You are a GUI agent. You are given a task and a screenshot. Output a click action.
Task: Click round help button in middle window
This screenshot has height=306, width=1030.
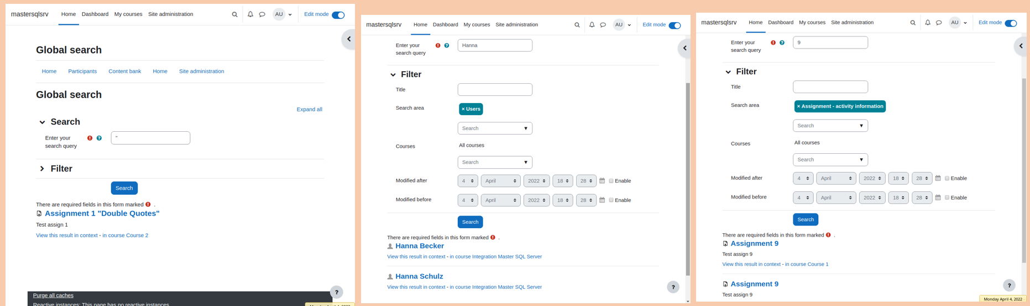[x=673, y=287]
